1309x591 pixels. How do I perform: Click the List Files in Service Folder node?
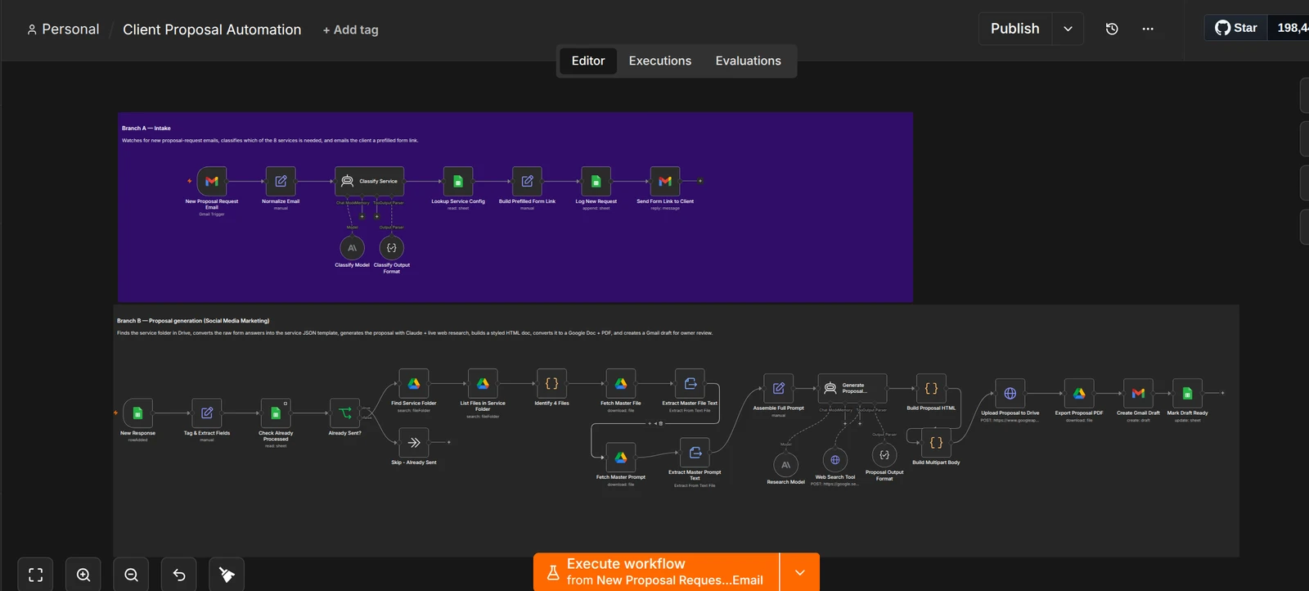pyautogui.click(x=483, y=383)
